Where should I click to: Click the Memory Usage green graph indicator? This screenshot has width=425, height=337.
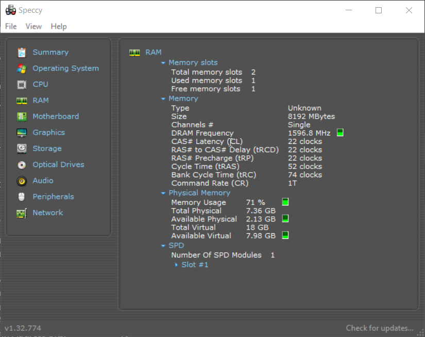coord(285,202)
